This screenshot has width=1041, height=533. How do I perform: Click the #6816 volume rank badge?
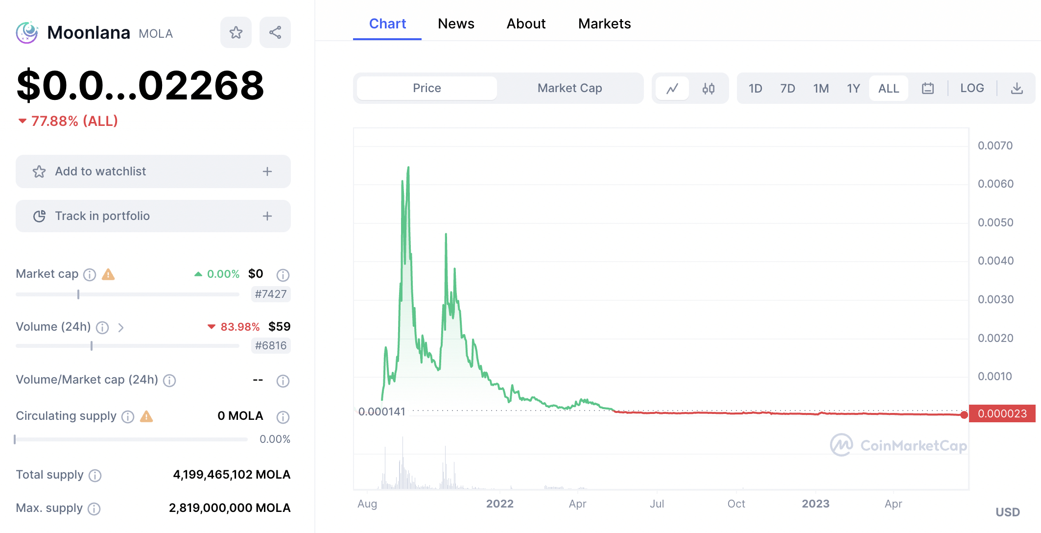[271, 345]
